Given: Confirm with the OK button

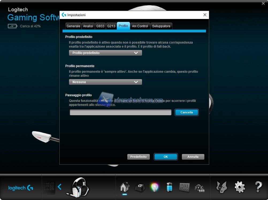Looking at the screenshot, I should pos(166,157).
